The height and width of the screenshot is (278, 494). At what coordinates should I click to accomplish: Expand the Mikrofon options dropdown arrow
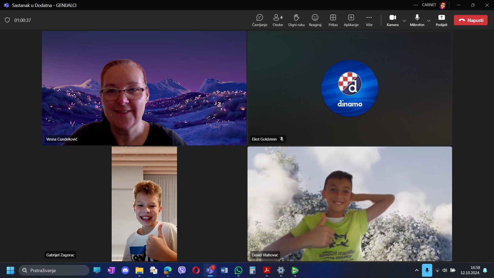429,21
